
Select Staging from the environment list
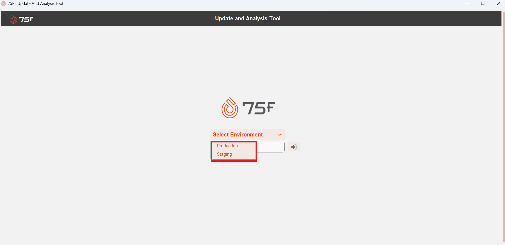tap(224, 154)
